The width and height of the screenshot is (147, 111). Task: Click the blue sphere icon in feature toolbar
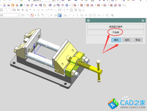coord(67,5)
